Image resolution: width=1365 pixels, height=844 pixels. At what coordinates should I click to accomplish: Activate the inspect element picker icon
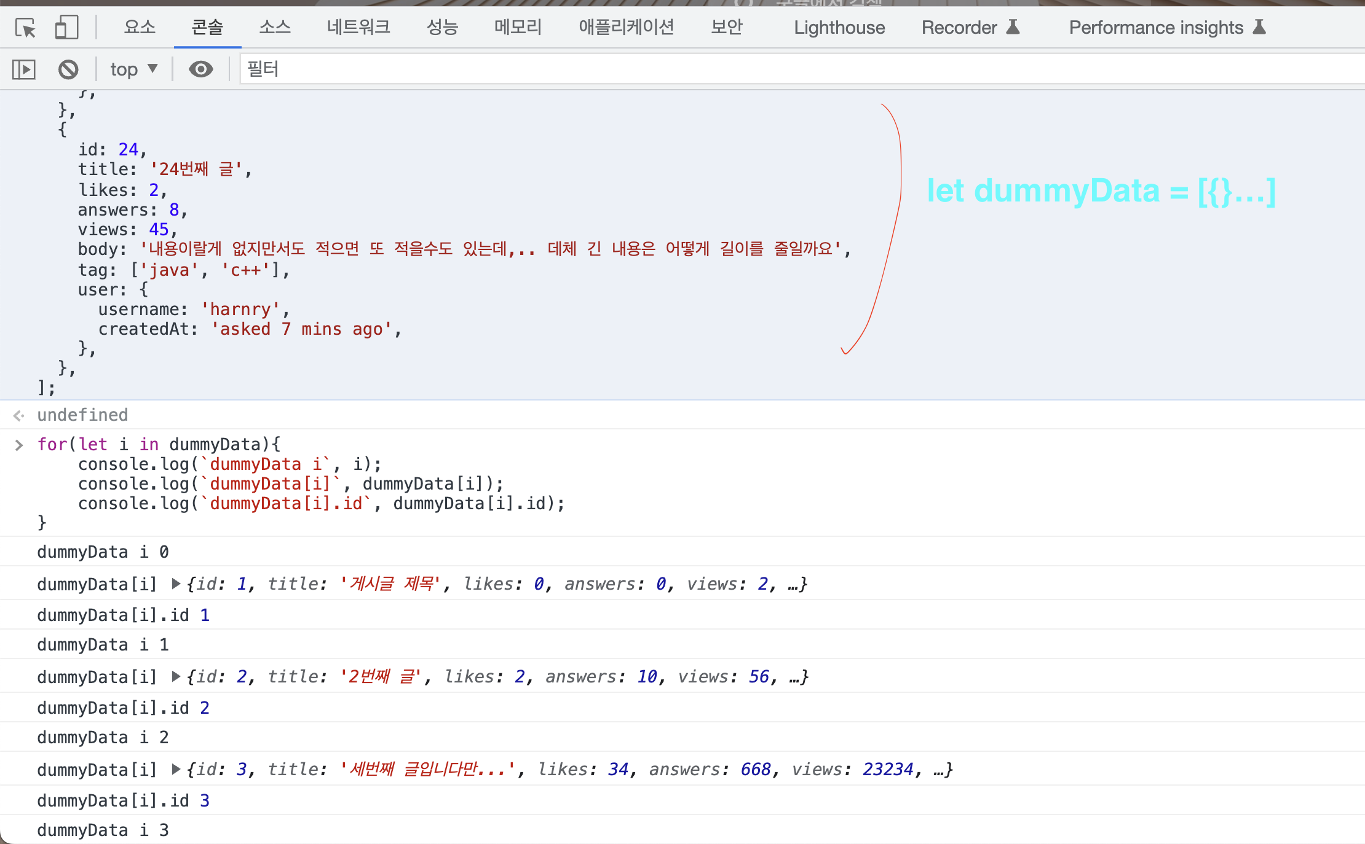click(x=25, y=28)
